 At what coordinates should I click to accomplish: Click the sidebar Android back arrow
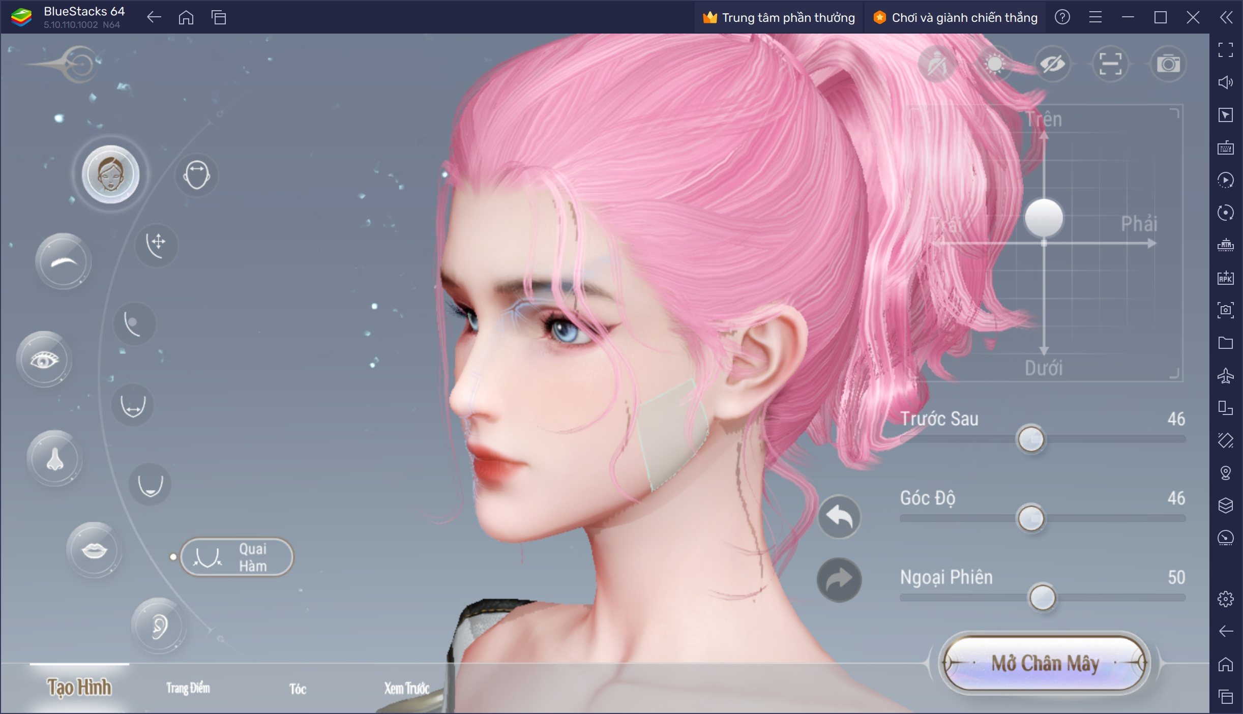[x=1226, y=632]
